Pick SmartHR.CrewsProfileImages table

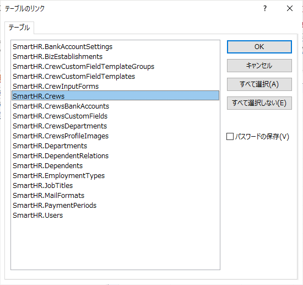point(115,136)
